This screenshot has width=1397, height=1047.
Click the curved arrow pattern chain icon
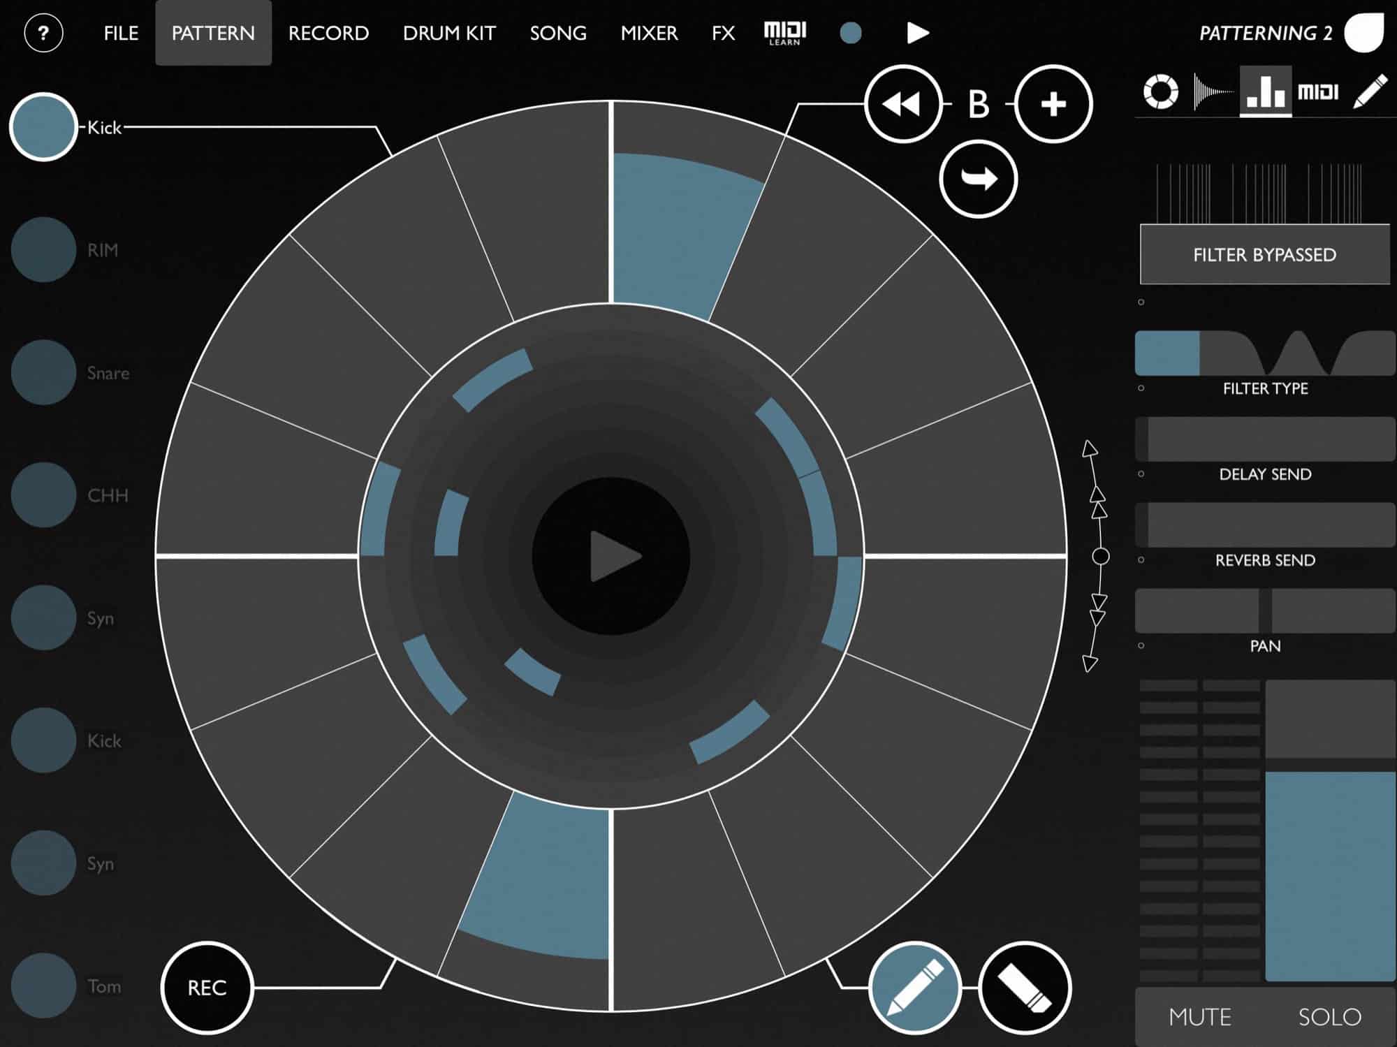(978, 180)
